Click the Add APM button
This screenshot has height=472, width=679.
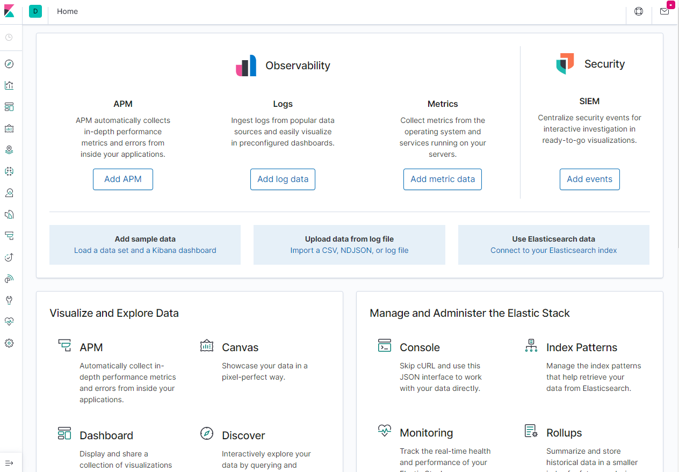123,179
